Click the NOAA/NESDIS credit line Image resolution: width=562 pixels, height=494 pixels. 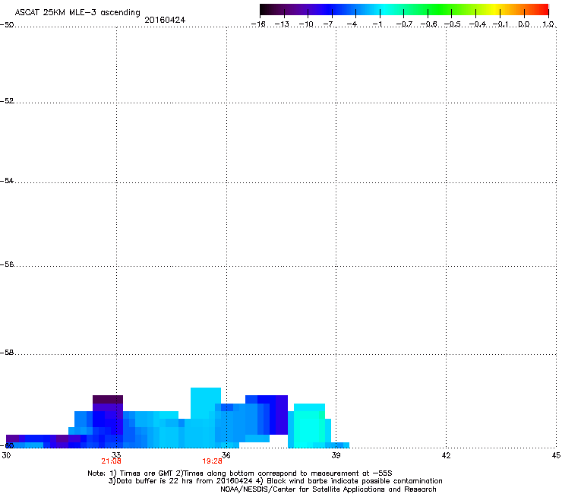coord(328,489)
